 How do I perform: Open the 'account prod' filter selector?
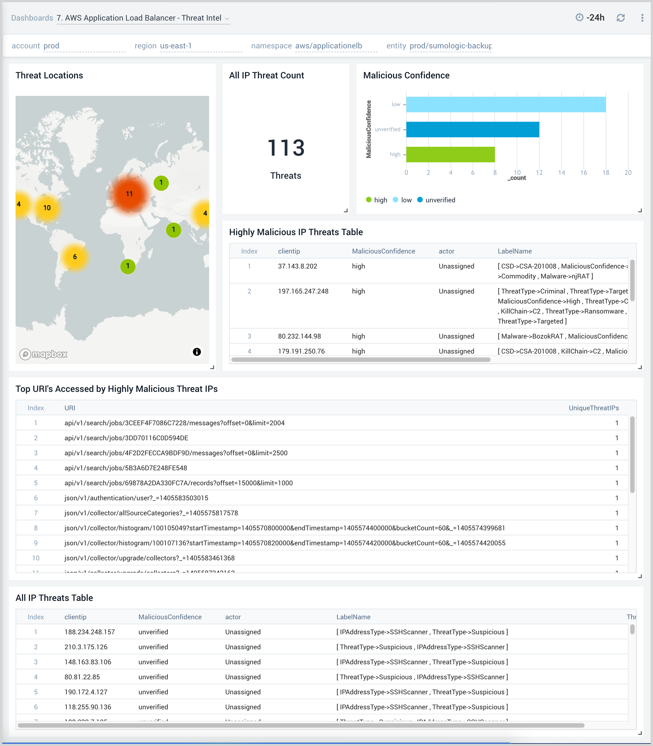coord(51,46)
